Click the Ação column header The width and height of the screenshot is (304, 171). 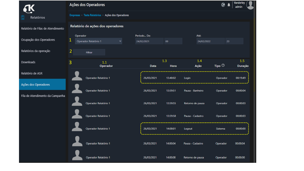(198, 66)
